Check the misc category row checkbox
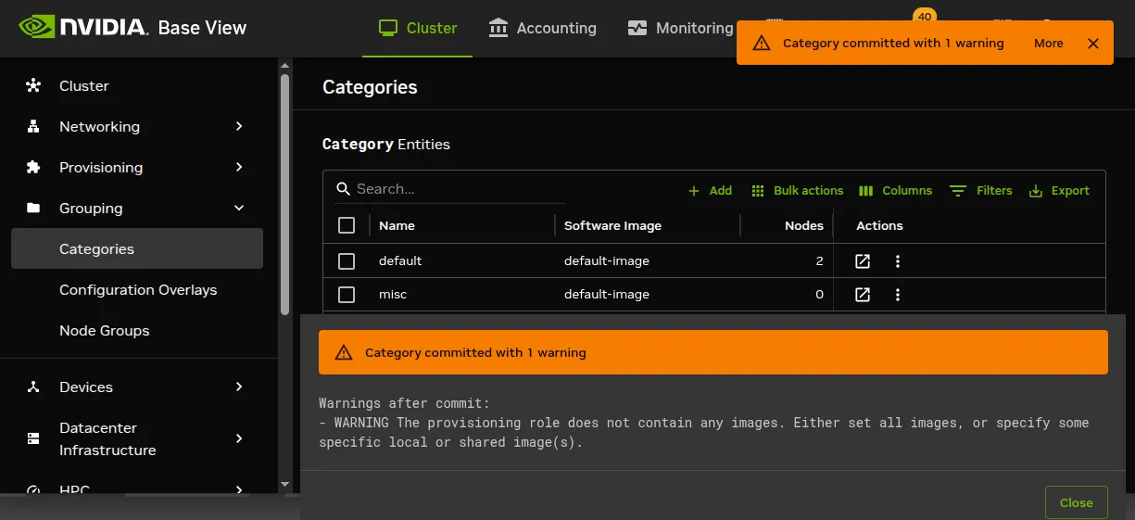Image resolution: width=1135 pixels, height=520 pixels. [347, 295]
